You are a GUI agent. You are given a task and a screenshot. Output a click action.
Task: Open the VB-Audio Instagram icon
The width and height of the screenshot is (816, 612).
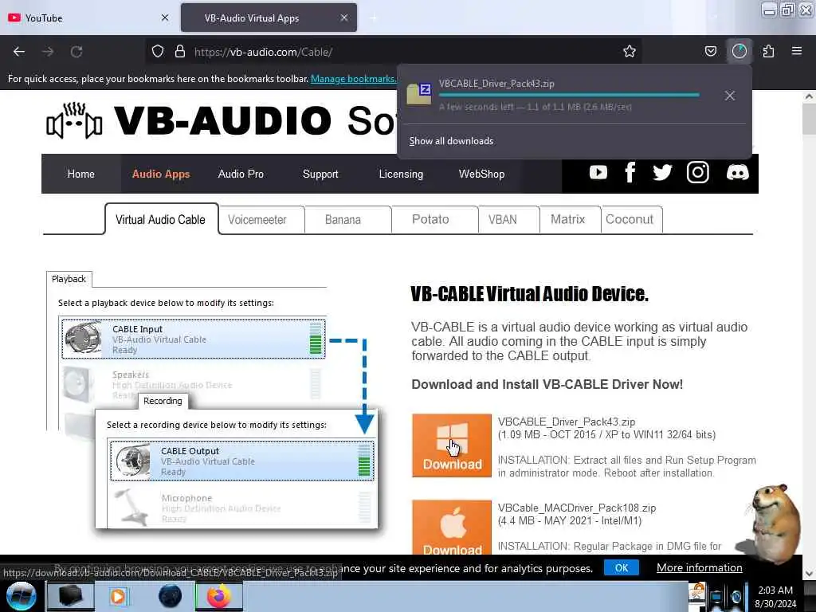tap(697, 172)
